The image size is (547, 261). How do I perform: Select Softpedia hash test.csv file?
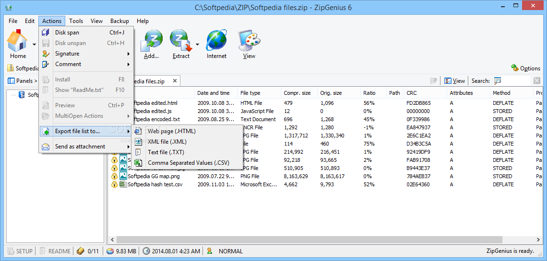(155, 184)
